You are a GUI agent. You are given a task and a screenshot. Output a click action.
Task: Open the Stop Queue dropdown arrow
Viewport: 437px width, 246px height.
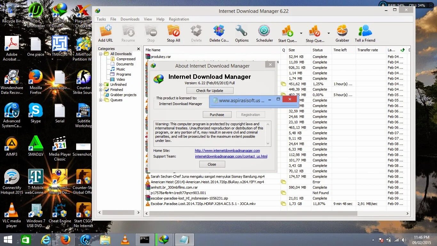[329, 33]
